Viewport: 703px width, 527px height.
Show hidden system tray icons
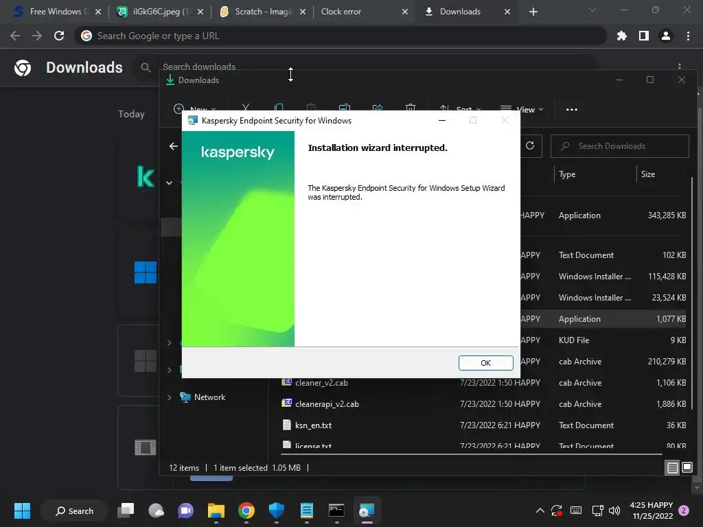pyautogui.click(x=540, y=511)
